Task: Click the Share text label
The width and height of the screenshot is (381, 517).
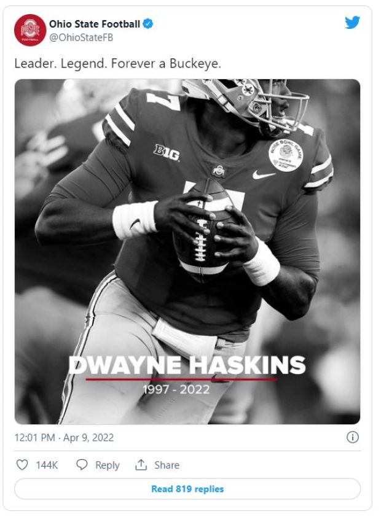Action: [x=167, y=465]
